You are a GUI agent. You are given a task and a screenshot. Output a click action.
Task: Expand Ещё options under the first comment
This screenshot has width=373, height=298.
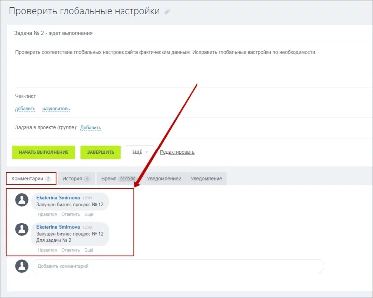tap(89, 214)
